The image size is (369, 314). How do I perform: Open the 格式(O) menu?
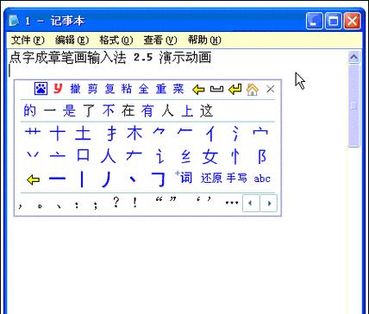tap(116, 41)
